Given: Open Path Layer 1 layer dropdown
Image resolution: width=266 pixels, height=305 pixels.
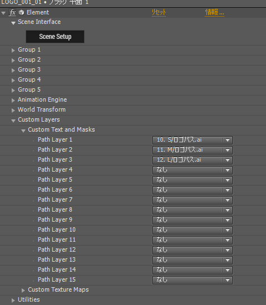Looking at the screenshot, I should coord(193,140).
